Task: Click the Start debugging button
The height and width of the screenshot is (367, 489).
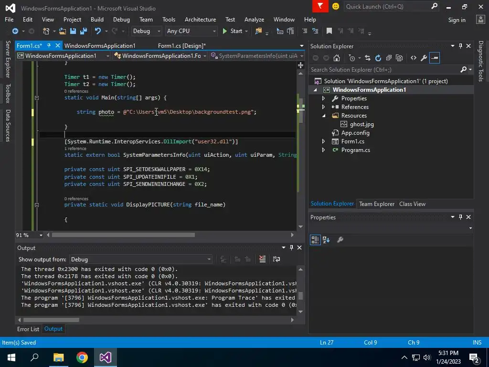Action: pos(233,31)
